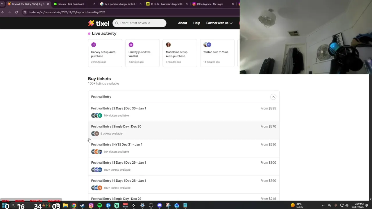
Task: Click the 100+ listings available text
Action: point(103,84)
